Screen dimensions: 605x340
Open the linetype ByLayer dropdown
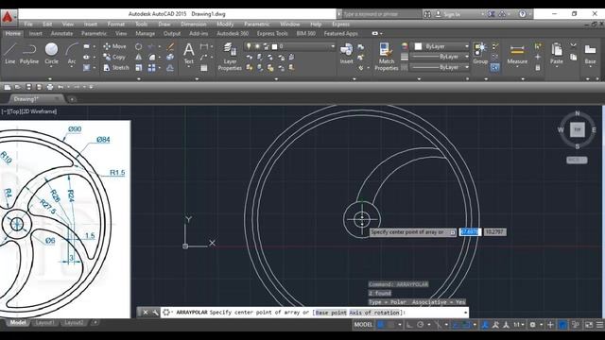(x=466, y=67)
